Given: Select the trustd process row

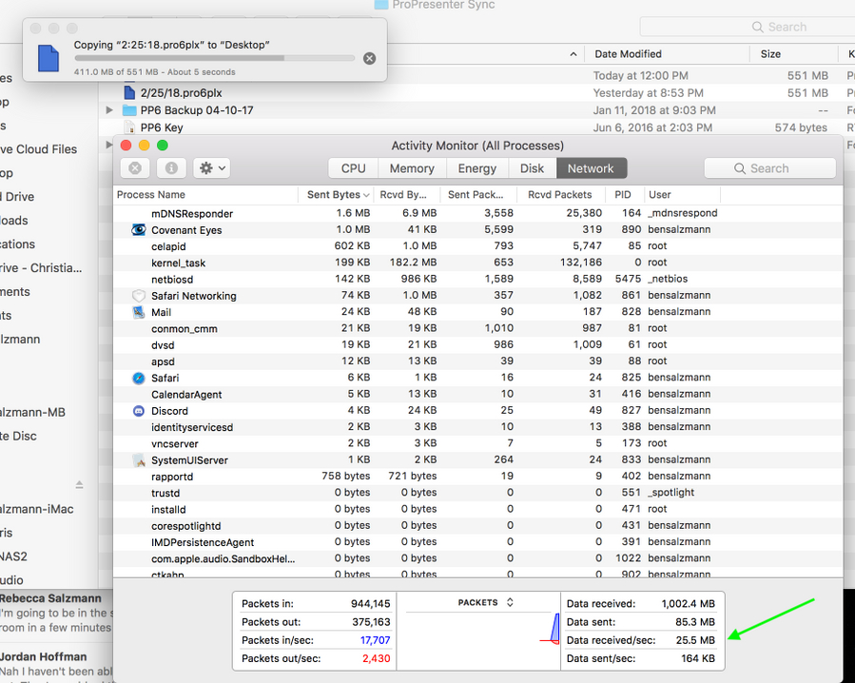Looking at the screenshot, I should pos(477,493).
